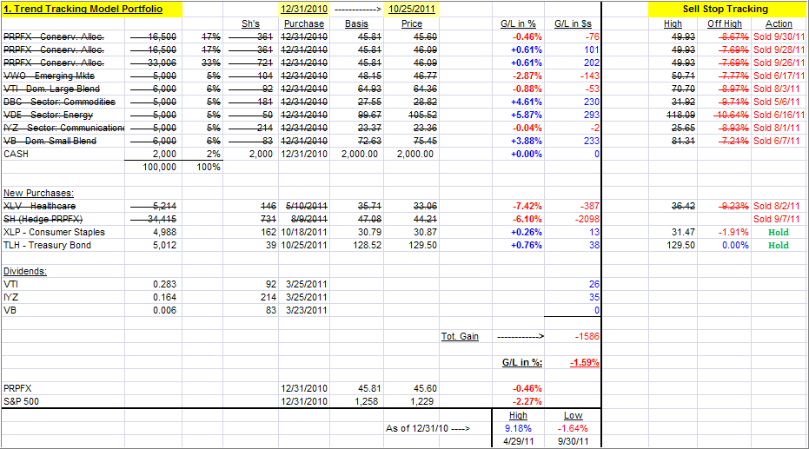Select the New Purchases: heading
The image size is (809, 449).
(x=39, y=193)
